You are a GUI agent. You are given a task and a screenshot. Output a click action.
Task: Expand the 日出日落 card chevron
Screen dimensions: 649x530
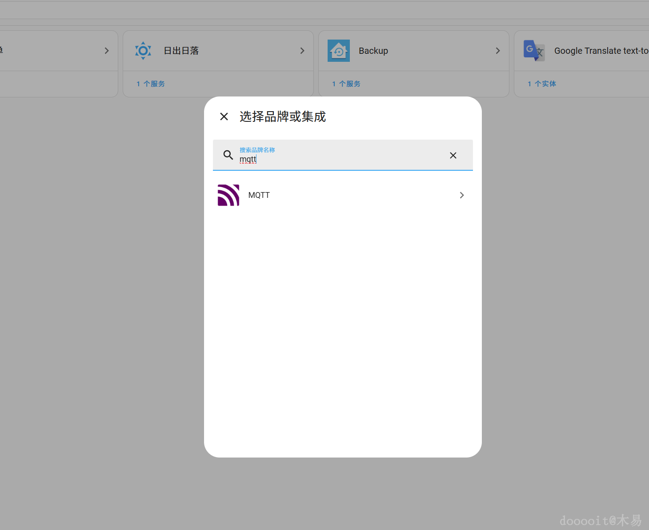tap(302, 50)
